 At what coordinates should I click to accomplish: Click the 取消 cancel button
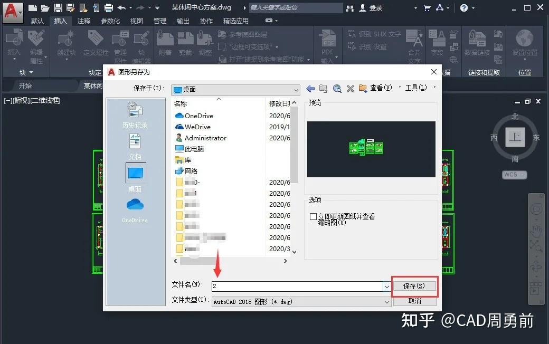click(x=415, y=301)
